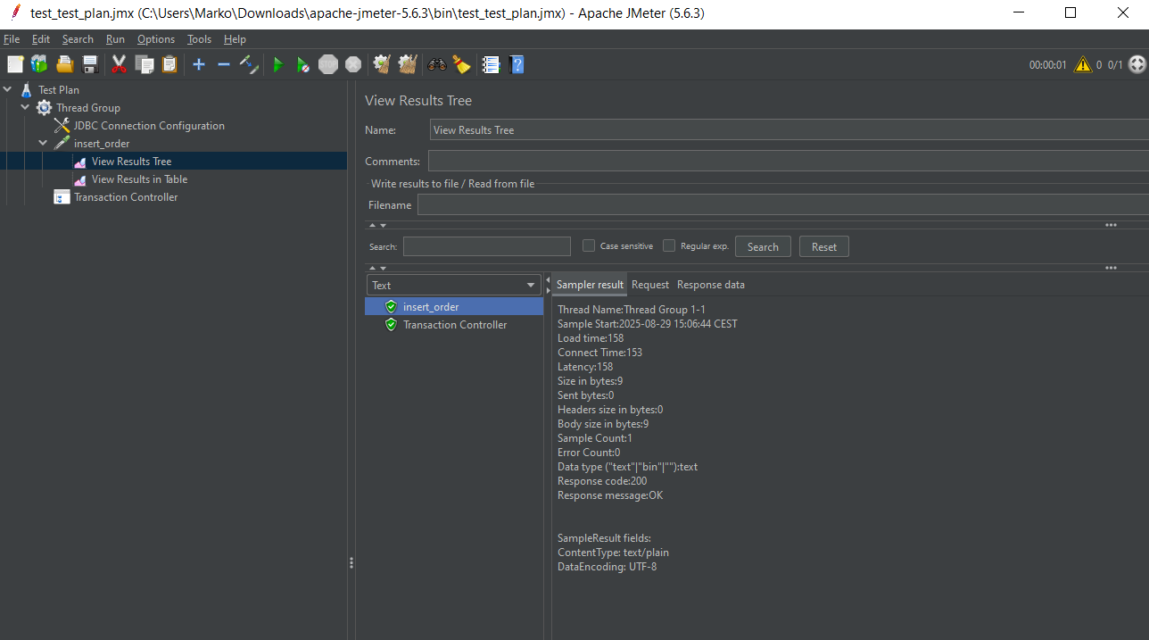Viewport: 1149px width, 640px height.
Task: Click the yellow warning triangle log icon
Action: pyautogui.click(x=1082, y=64)
